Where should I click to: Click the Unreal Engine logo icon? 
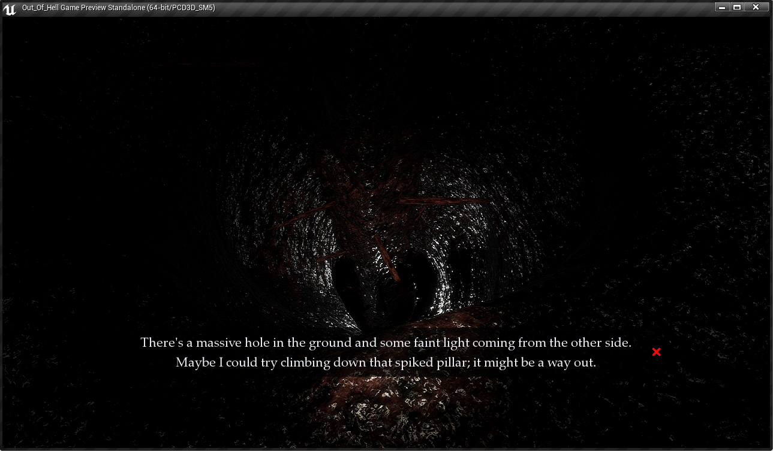point(9,8)
